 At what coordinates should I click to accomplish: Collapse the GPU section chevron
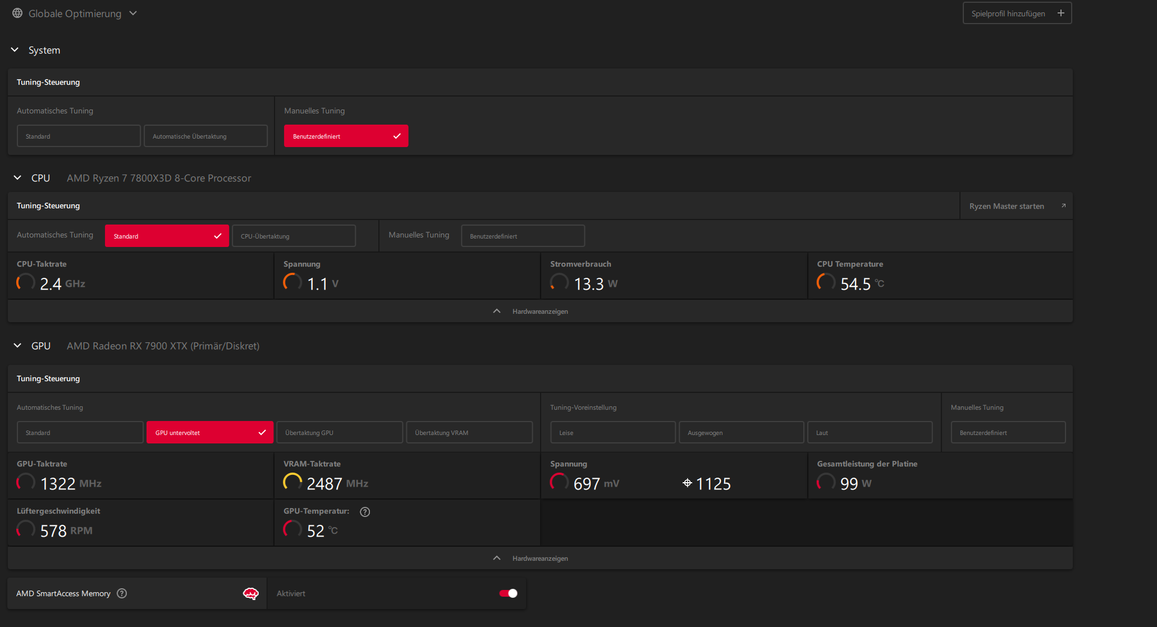(x=17, y=346)
